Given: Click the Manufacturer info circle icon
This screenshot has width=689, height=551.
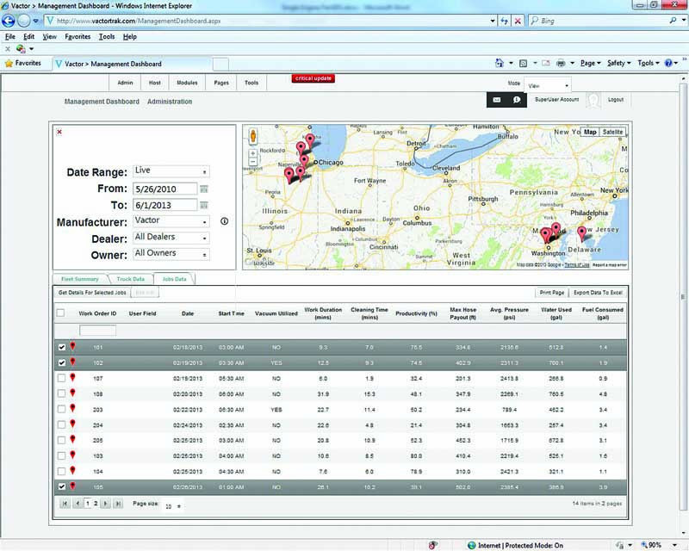Looking at the screenshot, I should (224, 221).
